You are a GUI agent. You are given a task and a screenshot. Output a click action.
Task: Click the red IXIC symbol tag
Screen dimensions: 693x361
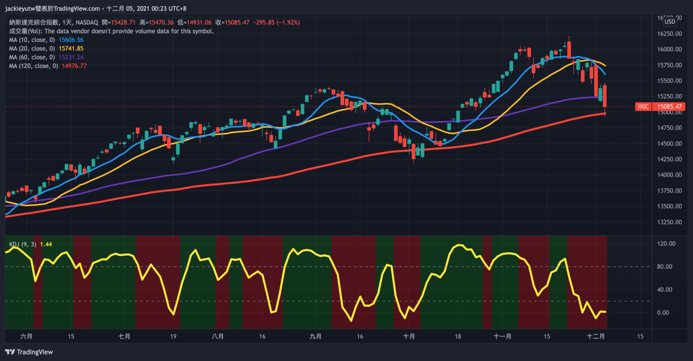tap(643, 106)
